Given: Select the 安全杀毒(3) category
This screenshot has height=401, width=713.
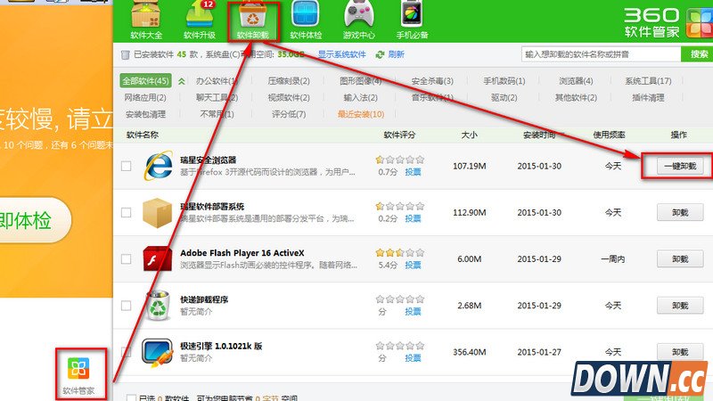Looking at the screenshot, I should (x=432, y=81).
